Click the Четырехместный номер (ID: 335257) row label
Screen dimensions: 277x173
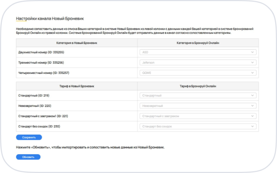tap(44, 73)
